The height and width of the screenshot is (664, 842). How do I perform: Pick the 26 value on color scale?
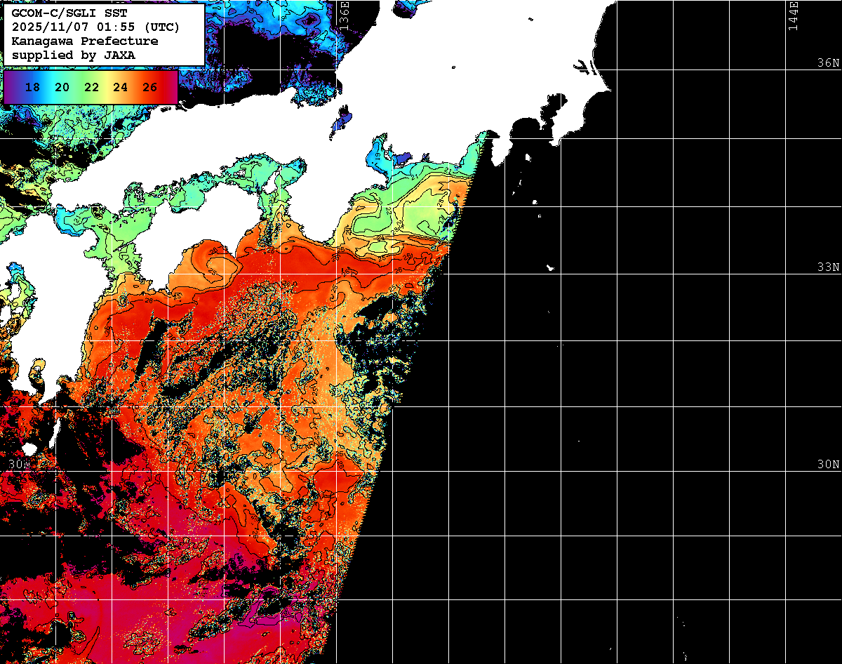pyautogui.click(x=149, y=87)
